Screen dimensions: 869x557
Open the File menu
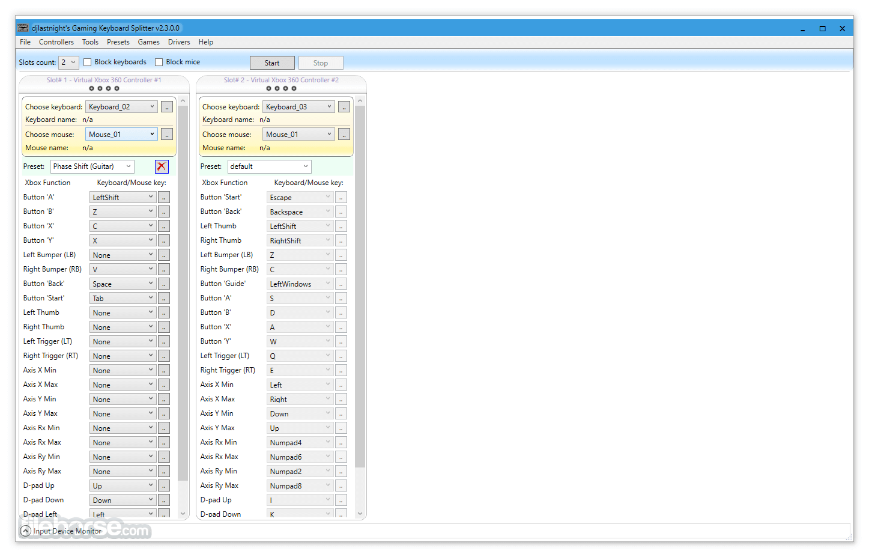point(25,42)
